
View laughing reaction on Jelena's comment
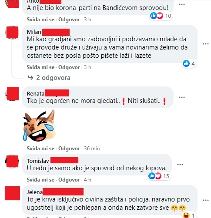(x=189, y=215)
